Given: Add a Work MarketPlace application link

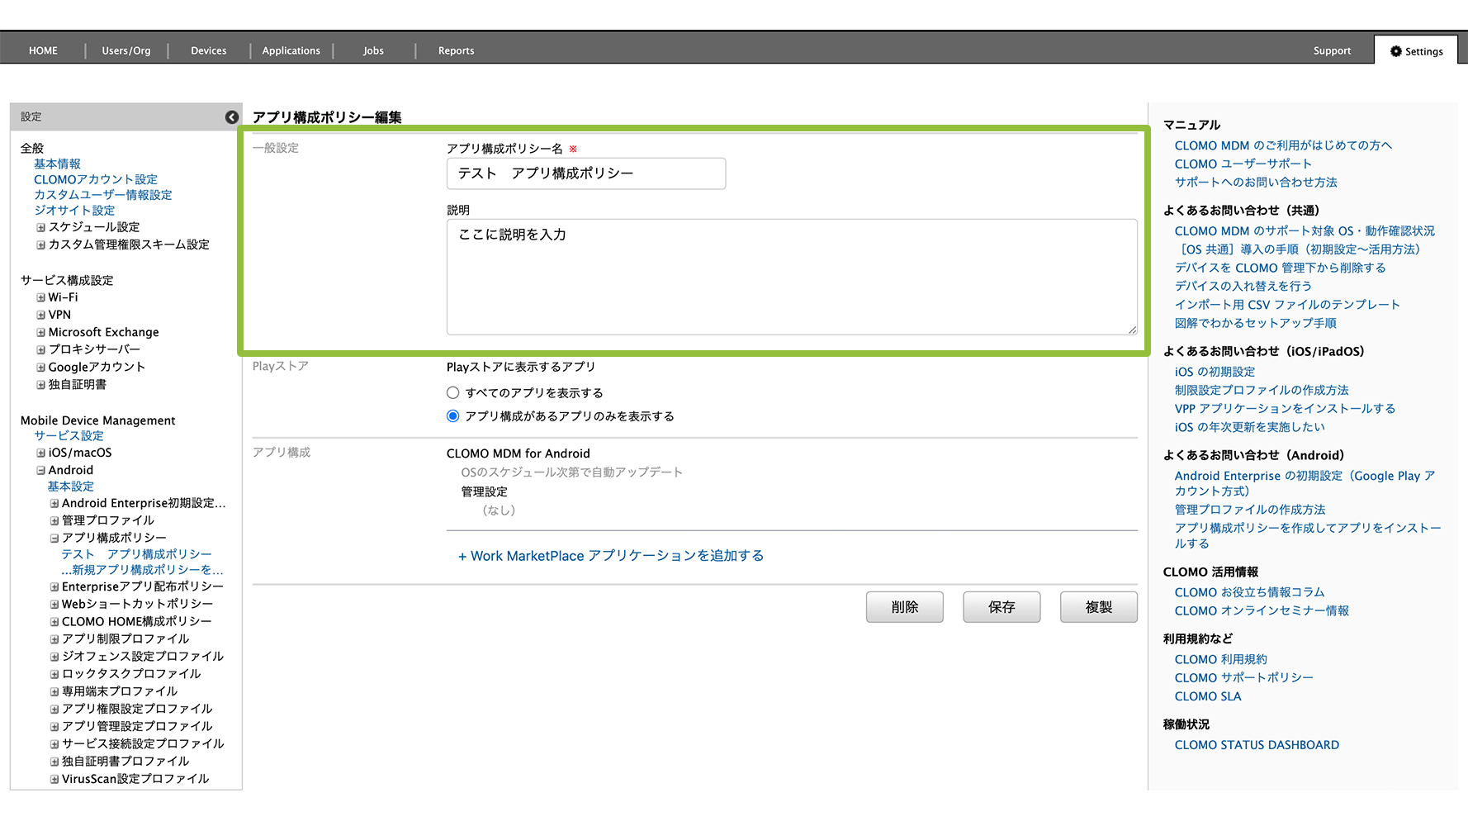Looking at the screenshot, I should point(611,556).
